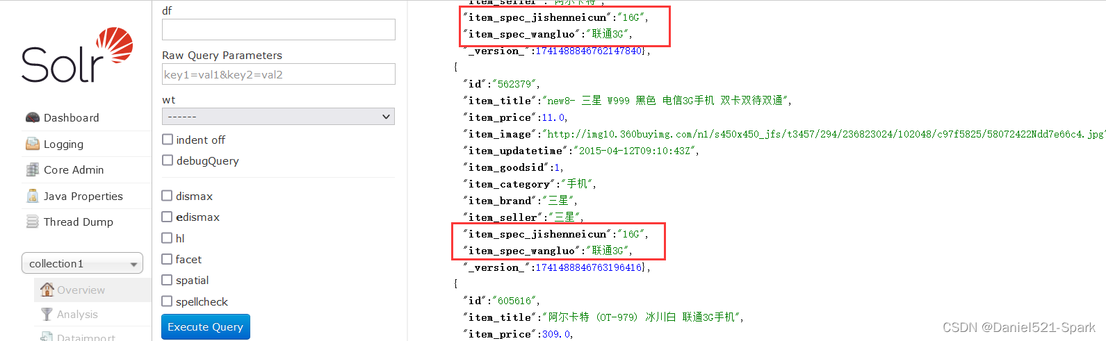Viewport: 1106px width, 341px height.
Task: Enable the spellcheck checkbox
Action: (168, 301)
